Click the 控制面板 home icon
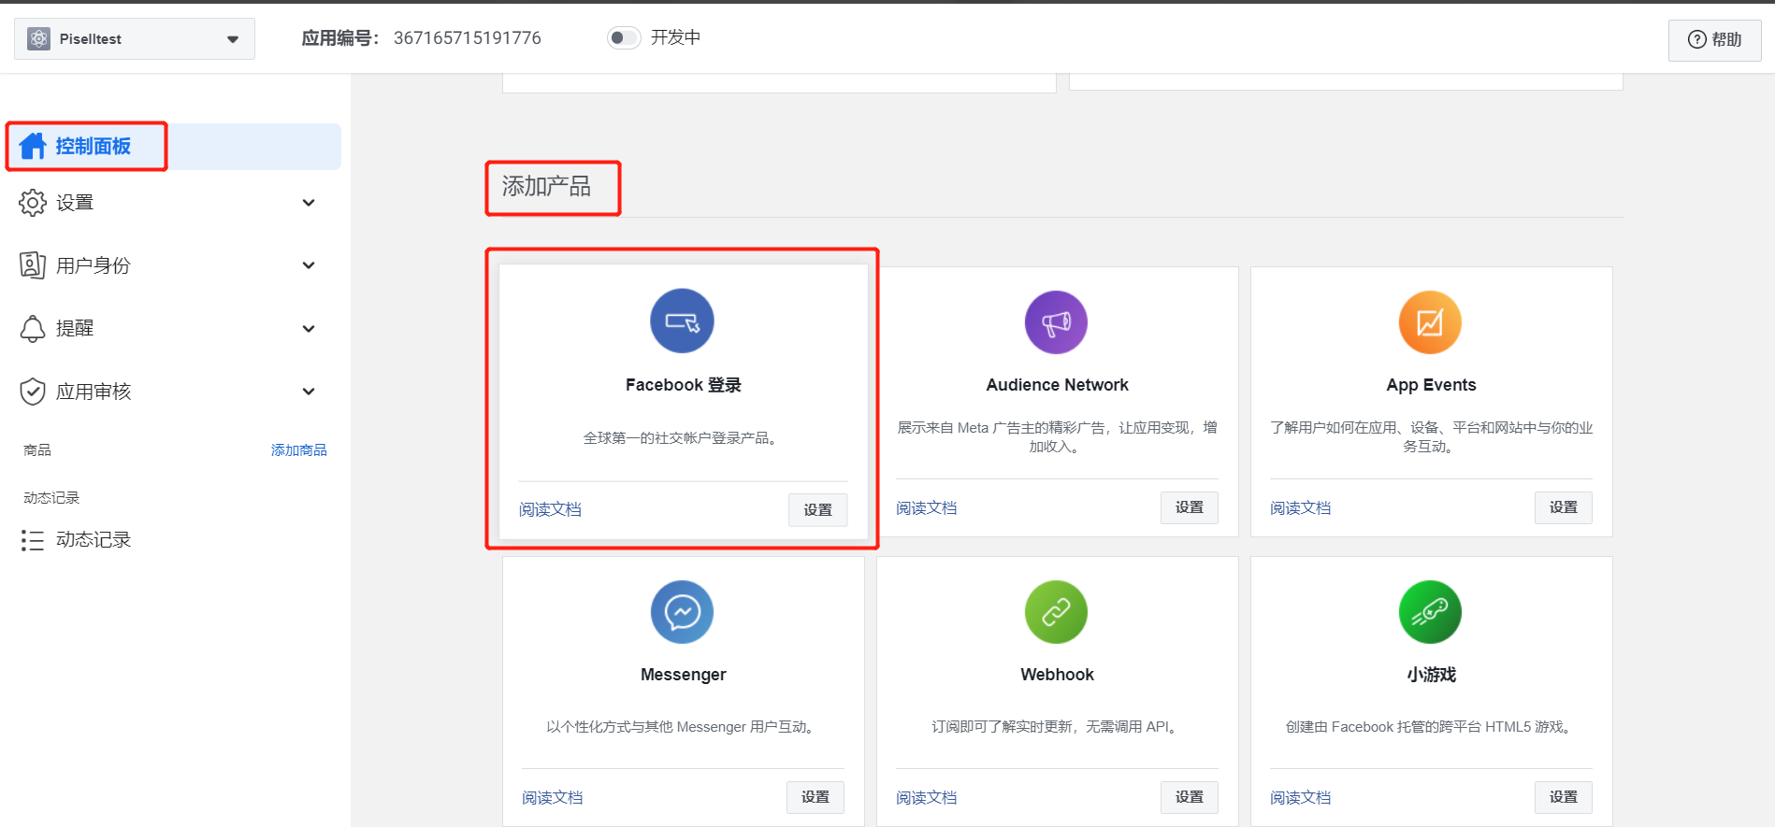The image size is (1775, 827). [33, 146]
